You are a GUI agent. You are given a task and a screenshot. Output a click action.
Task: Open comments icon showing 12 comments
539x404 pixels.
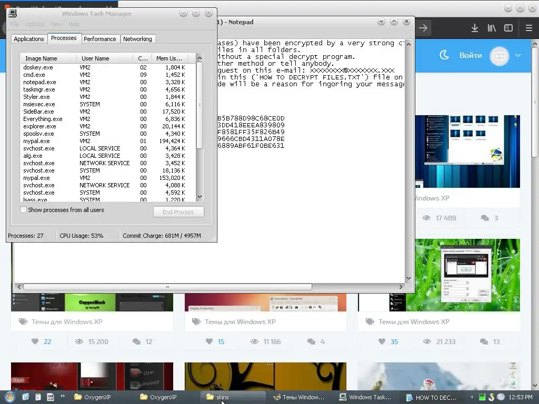click(x=137, y=341)
